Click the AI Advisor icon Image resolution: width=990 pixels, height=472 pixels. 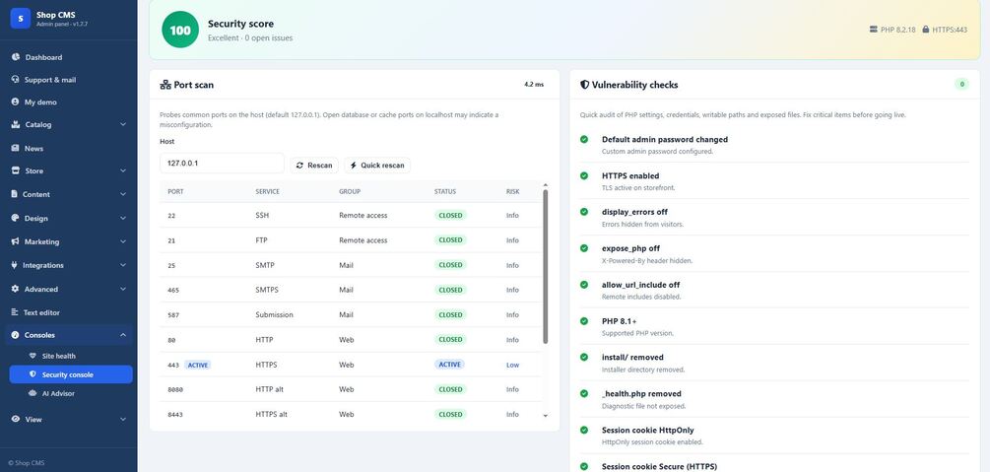pos(33,393)
